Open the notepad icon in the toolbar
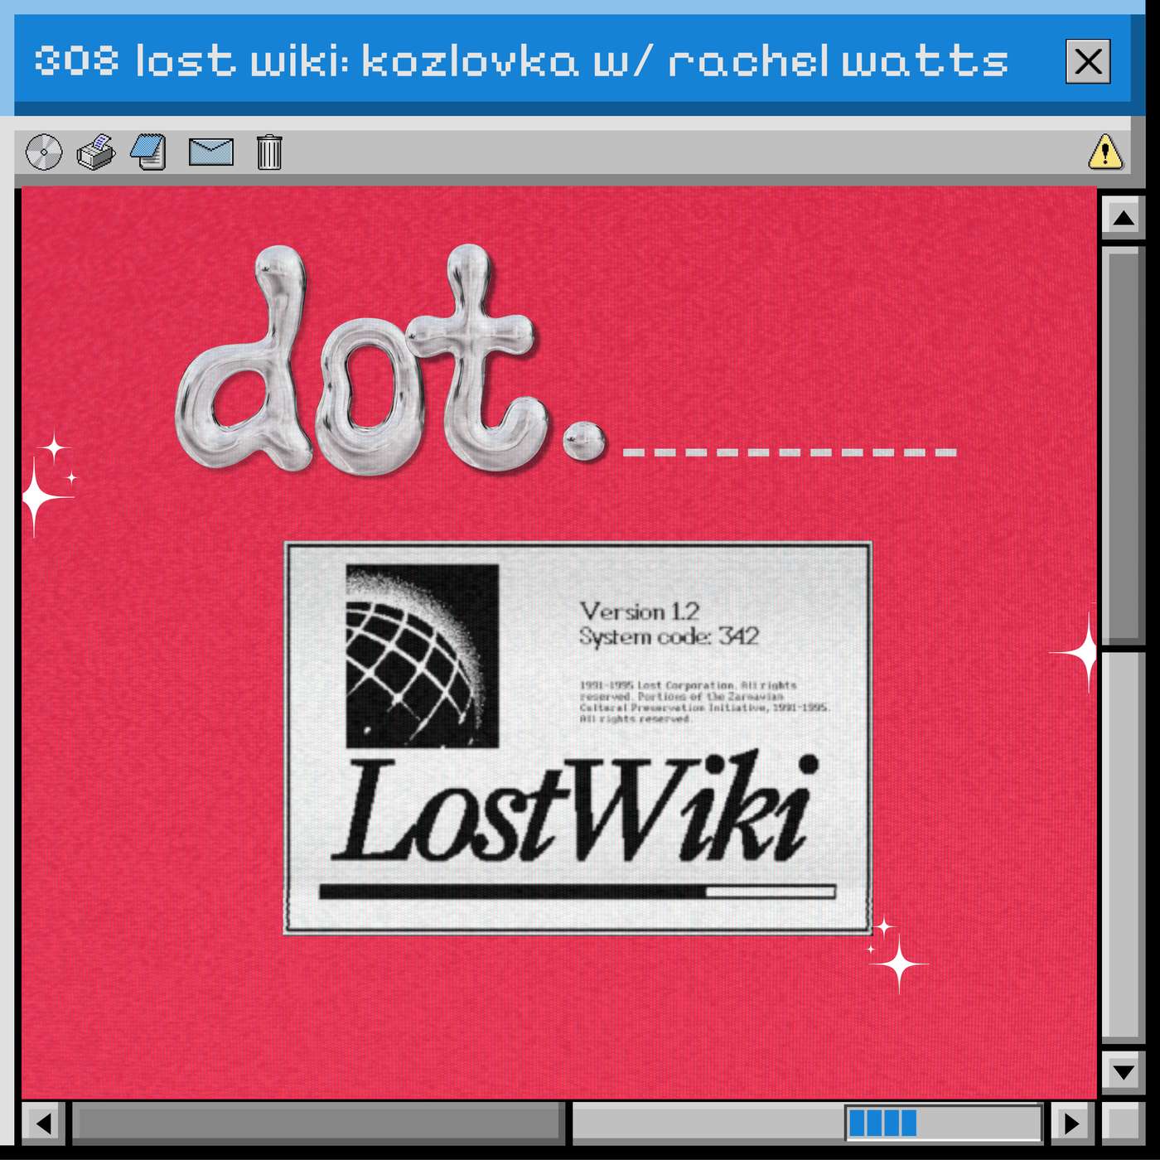 (x=149, y=152)
